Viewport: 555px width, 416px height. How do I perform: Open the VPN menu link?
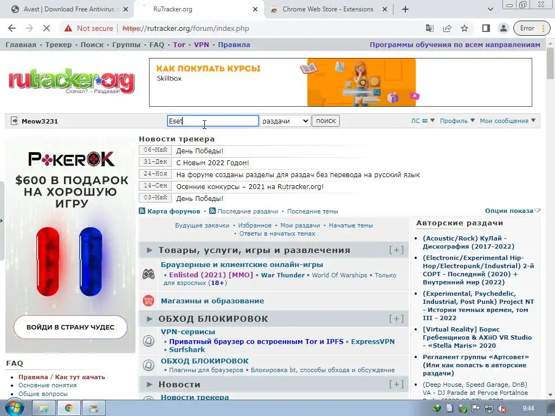coord(202,44)
